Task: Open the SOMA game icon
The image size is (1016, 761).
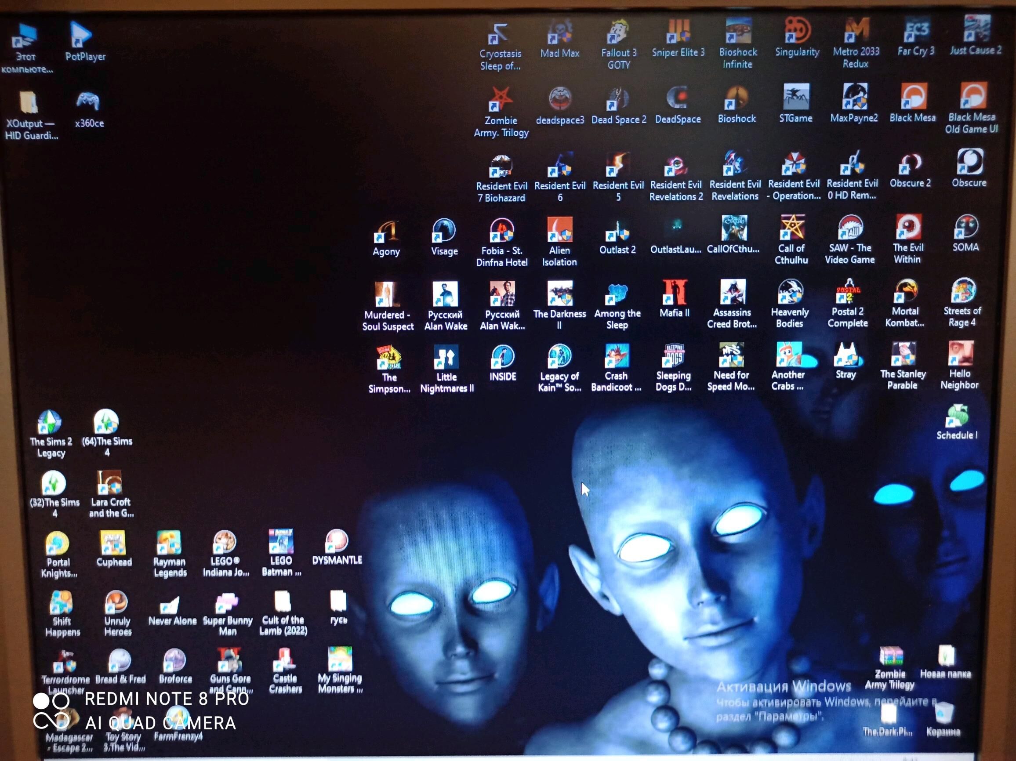Action: pyautogui.click(x=965, y=226)
